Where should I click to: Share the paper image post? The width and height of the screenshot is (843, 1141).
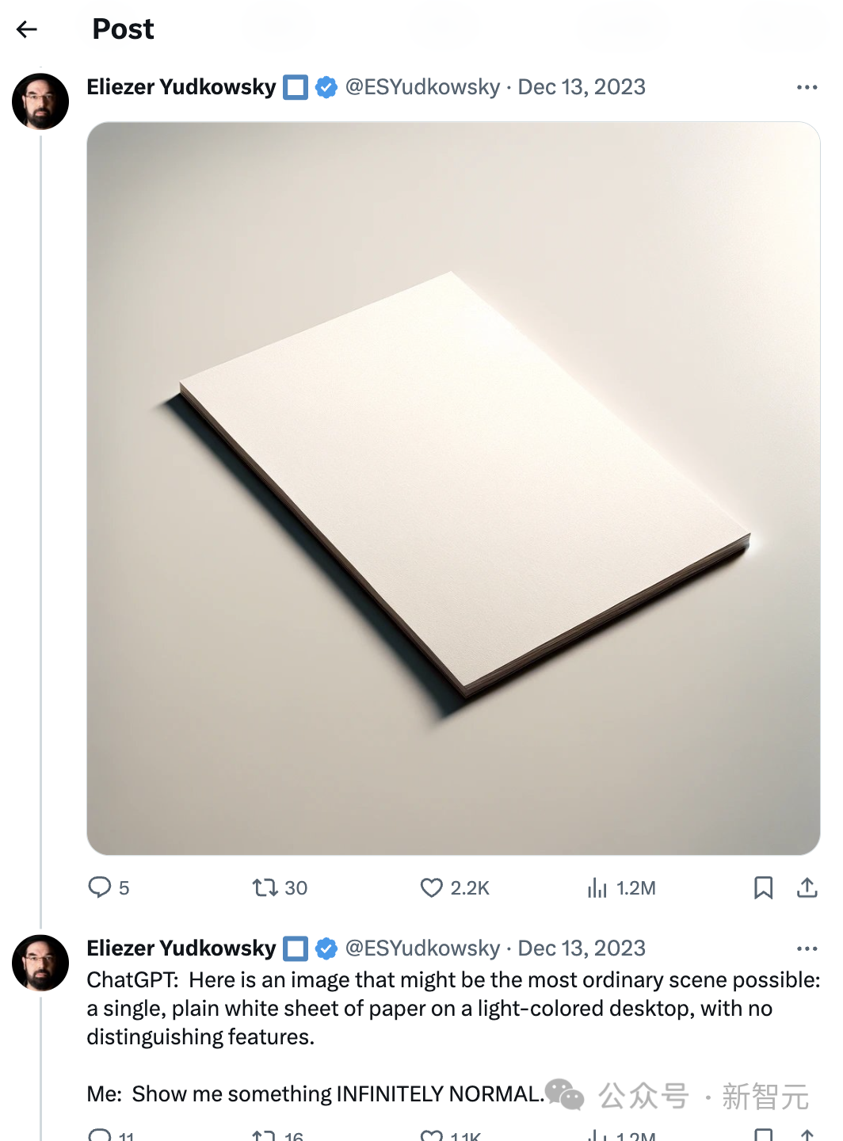pos(807,887)
